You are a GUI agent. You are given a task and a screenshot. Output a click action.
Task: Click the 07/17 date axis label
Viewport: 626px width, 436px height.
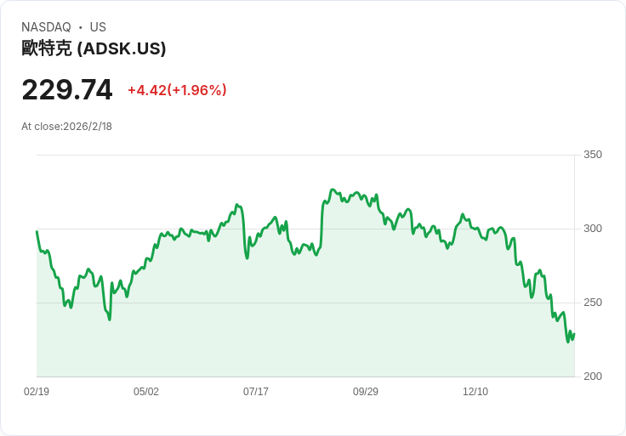coord(256,391)
